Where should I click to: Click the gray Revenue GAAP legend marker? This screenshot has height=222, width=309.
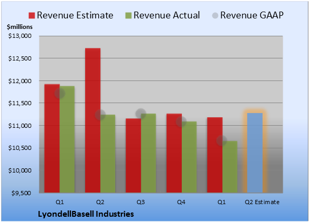215,15
